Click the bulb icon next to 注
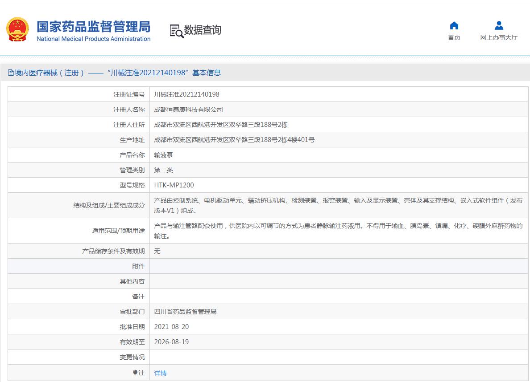 point(135,373)
